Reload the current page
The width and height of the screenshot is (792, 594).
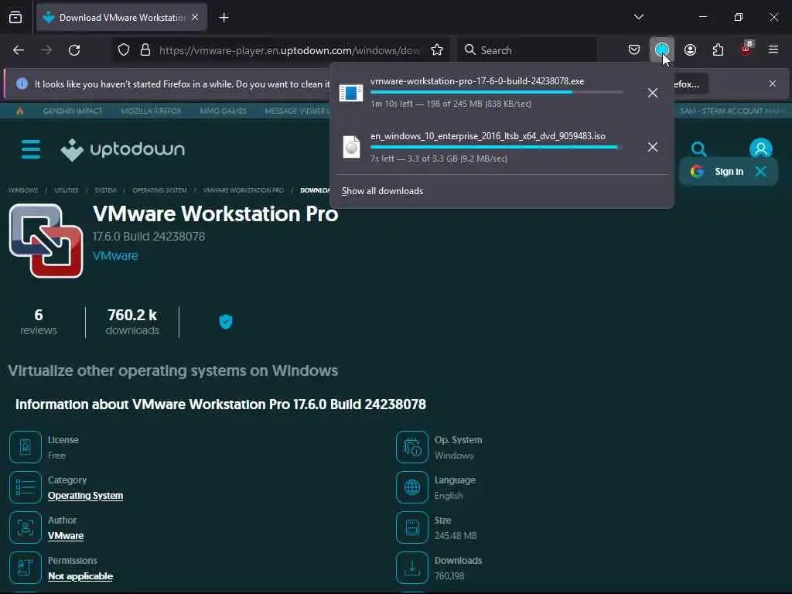click(74, 50)
